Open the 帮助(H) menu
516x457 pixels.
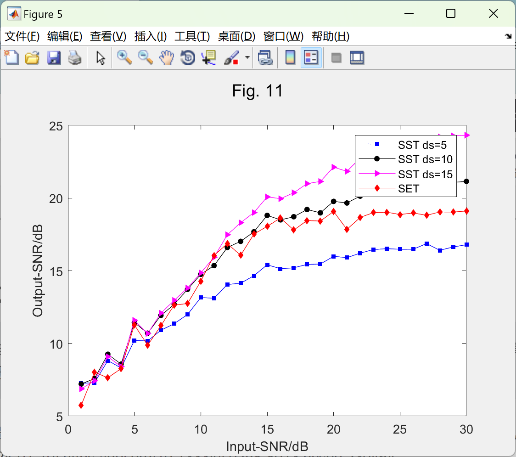[x=331, y=36]
